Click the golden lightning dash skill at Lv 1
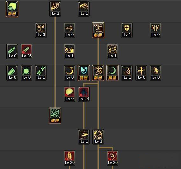This screenshot has width=181, height=169. point(84,137)
